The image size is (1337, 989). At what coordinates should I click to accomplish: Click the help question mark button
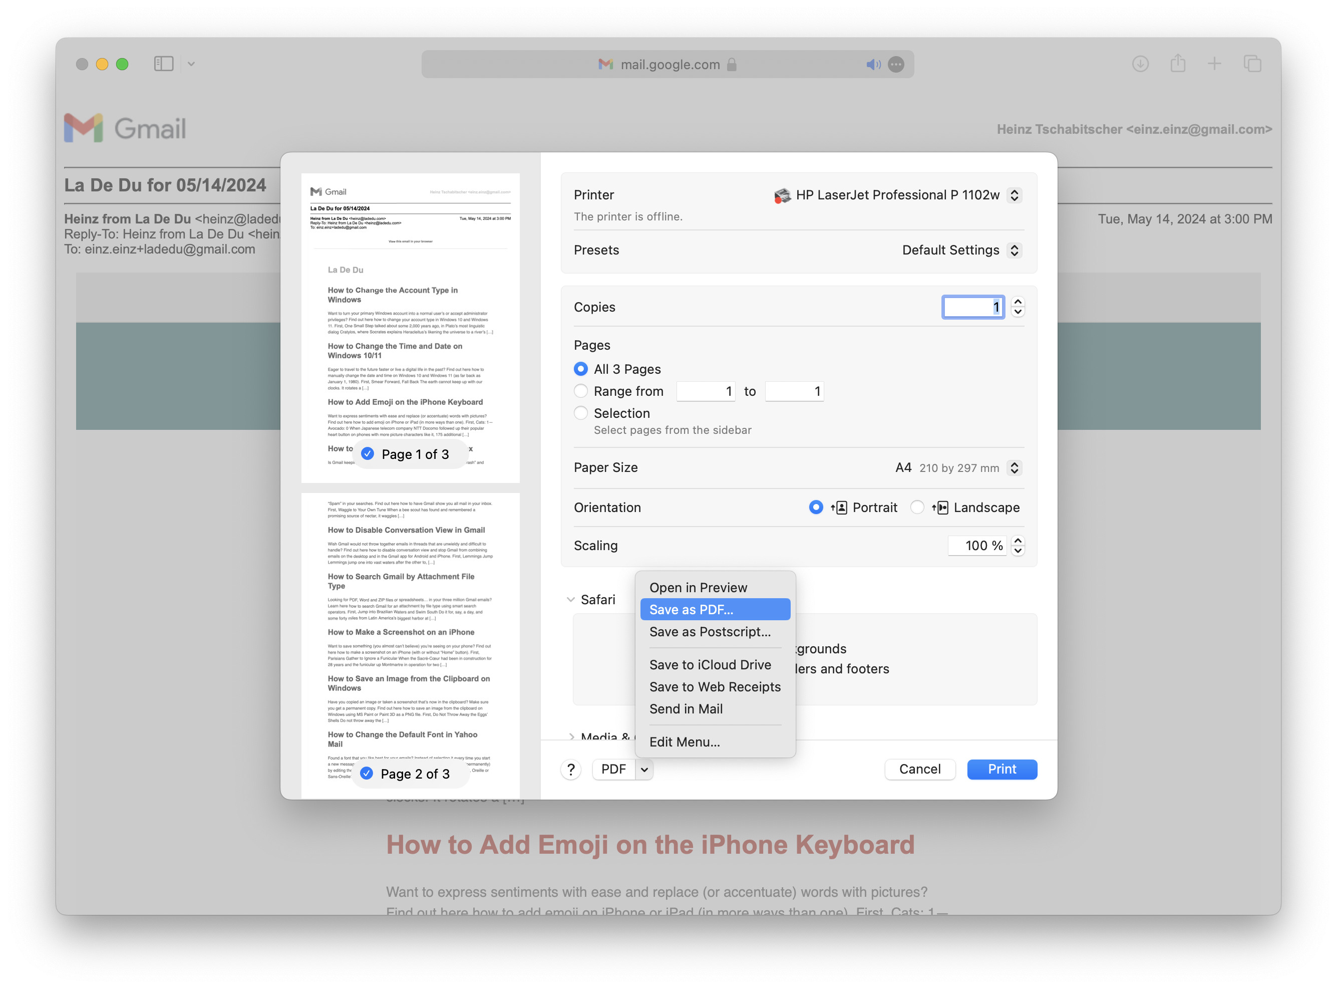click(x=571, y=769)
